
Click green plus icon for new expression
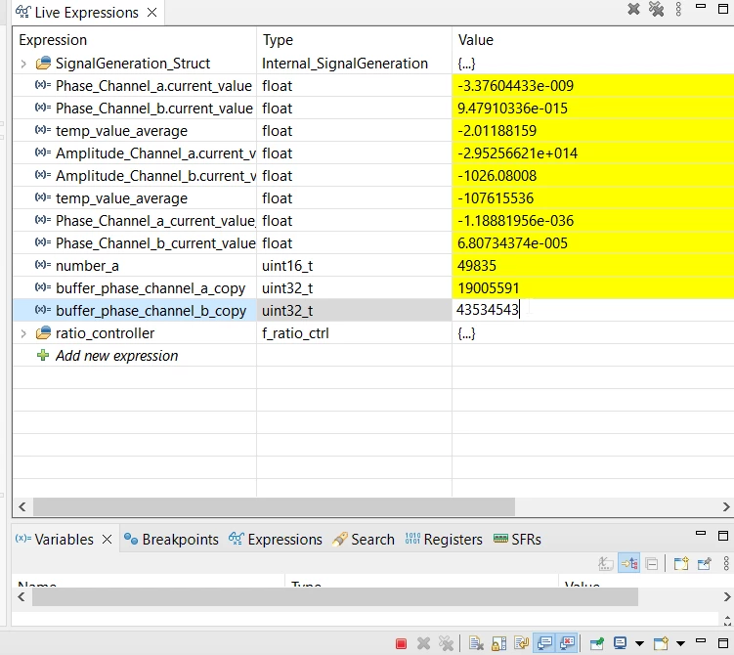(x=43, y=355)
